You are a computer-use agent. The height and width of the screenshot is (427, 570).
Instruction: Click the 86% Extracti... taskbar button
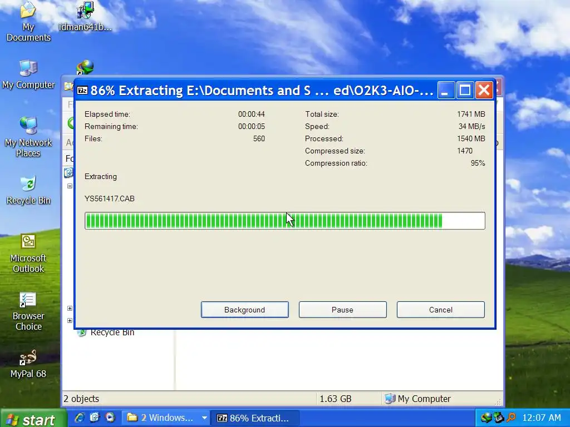[x=256, y=418]
